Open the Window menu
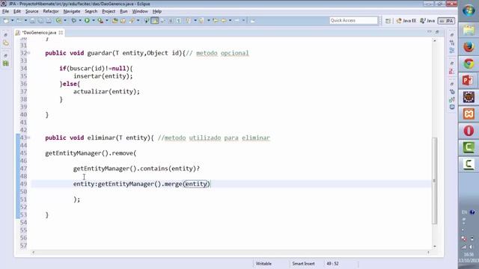The width and height of the screenshot is (479, 269). (140, 11)
